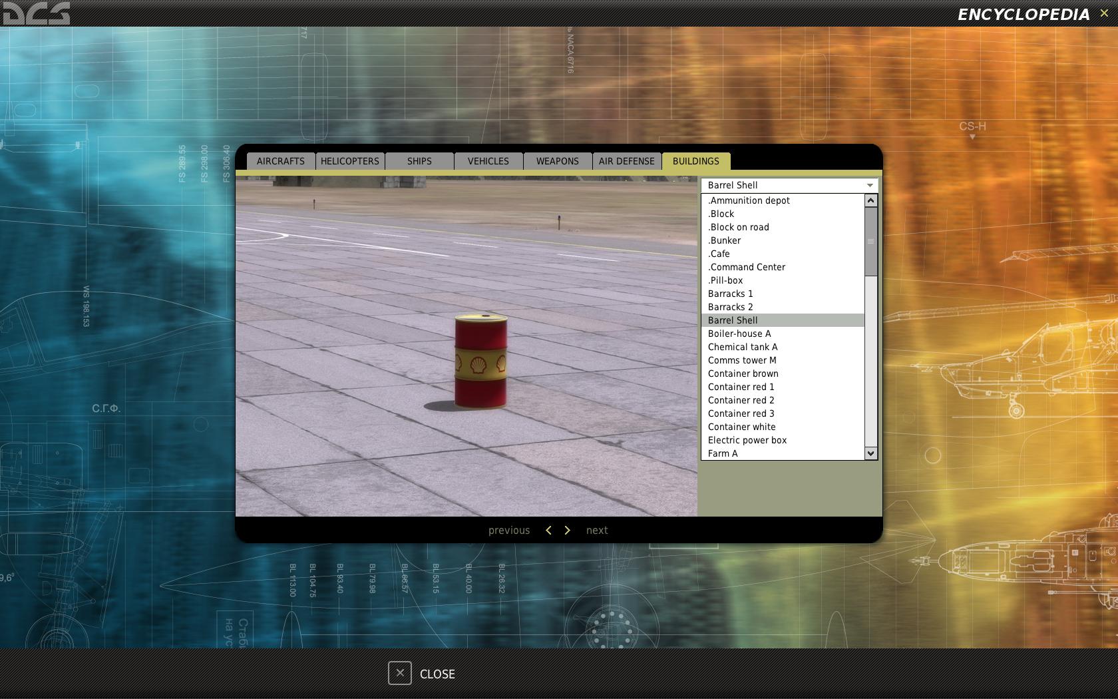The image size is (1118, 699).
Task: Click the X icon beside CLOSE
Action: [400, 673]
